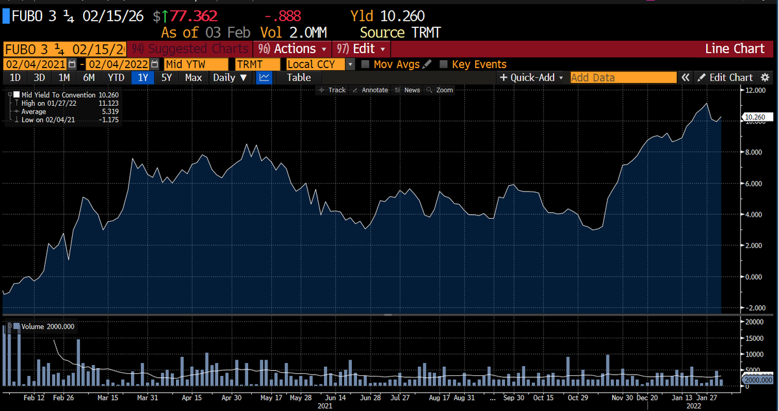Click the Track crosshair tool
This screenshot has height=411, width=779.
point(332,90)
